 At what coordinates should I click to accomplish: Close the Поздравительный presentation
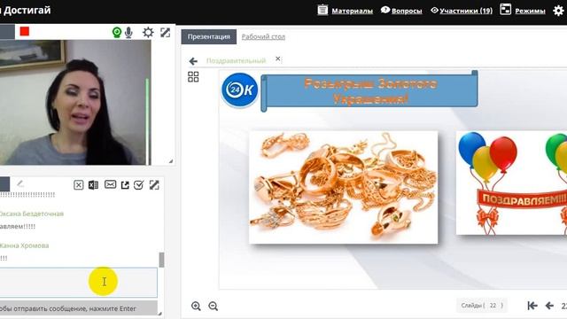click(x=277, y=58)
